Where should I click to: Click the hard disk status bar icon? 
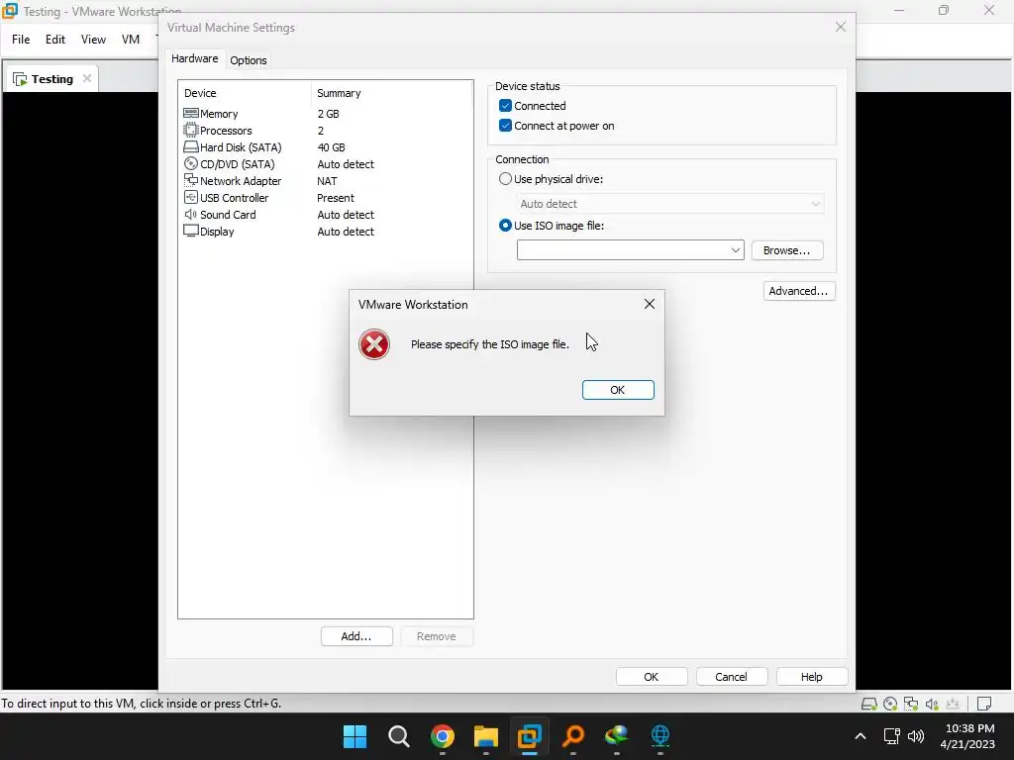coord(869,704)
